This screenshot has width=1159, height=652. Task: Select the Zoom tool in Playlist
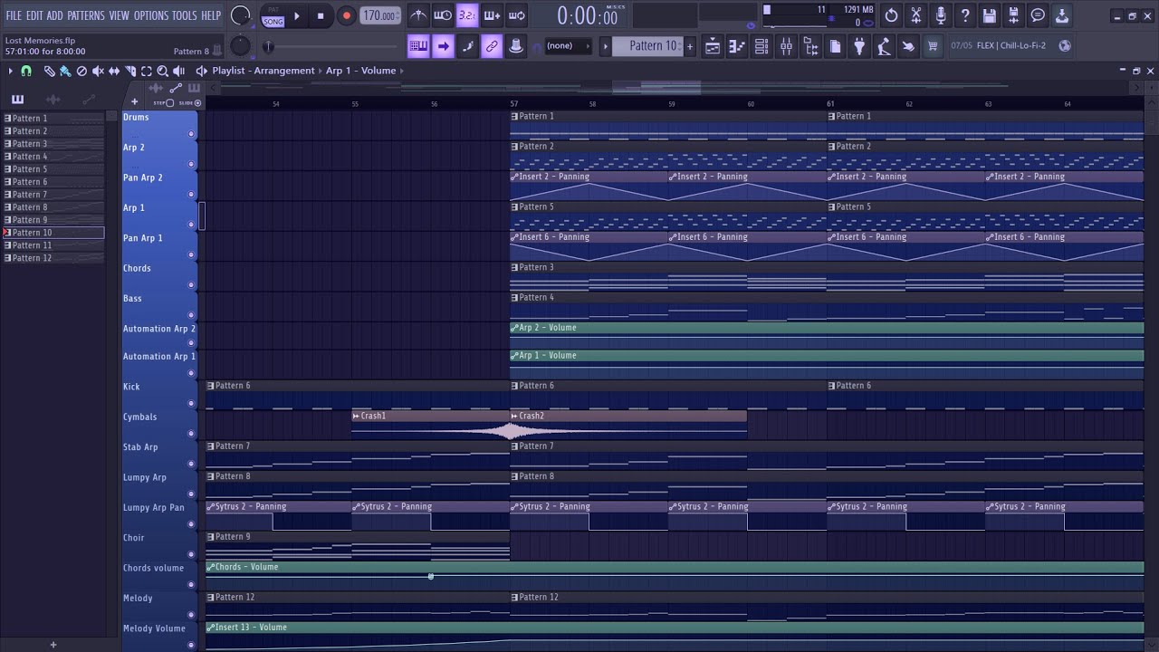(163, 71)
